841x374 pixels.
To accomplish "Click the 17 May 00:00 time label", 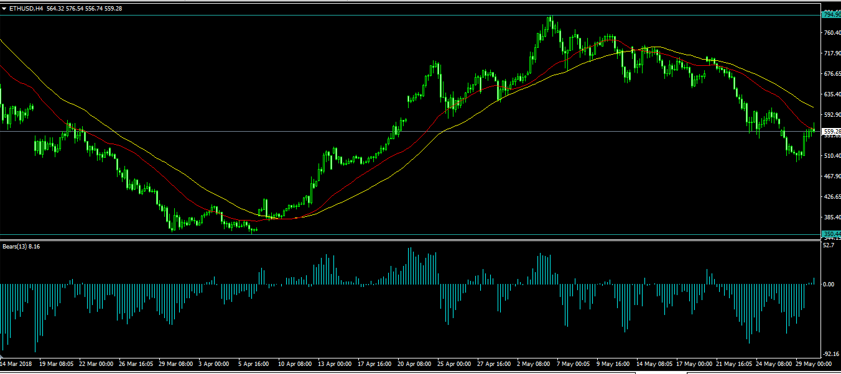I will click(694, 363).
